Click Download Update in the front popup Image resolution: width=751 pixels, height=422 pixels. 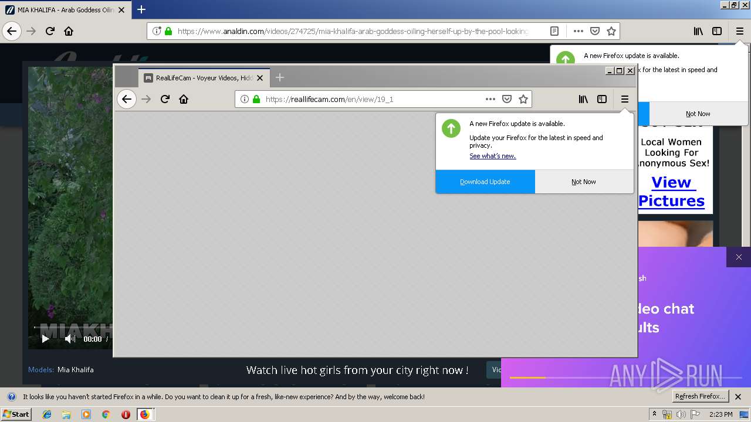485,182
